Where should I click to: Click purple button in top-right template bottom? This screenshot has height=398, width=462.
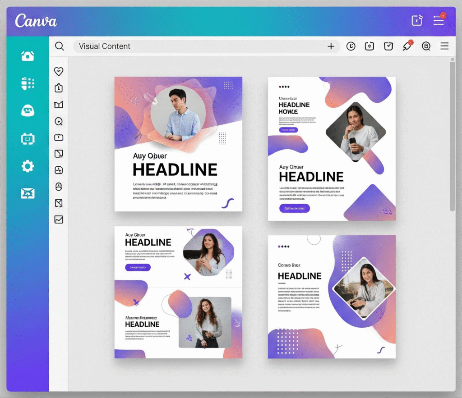tap(294, 208)
